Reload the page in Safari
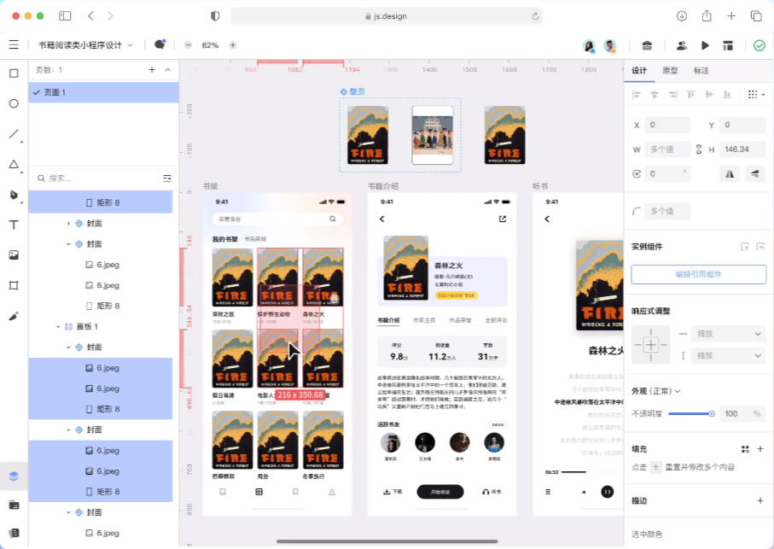 535,16
